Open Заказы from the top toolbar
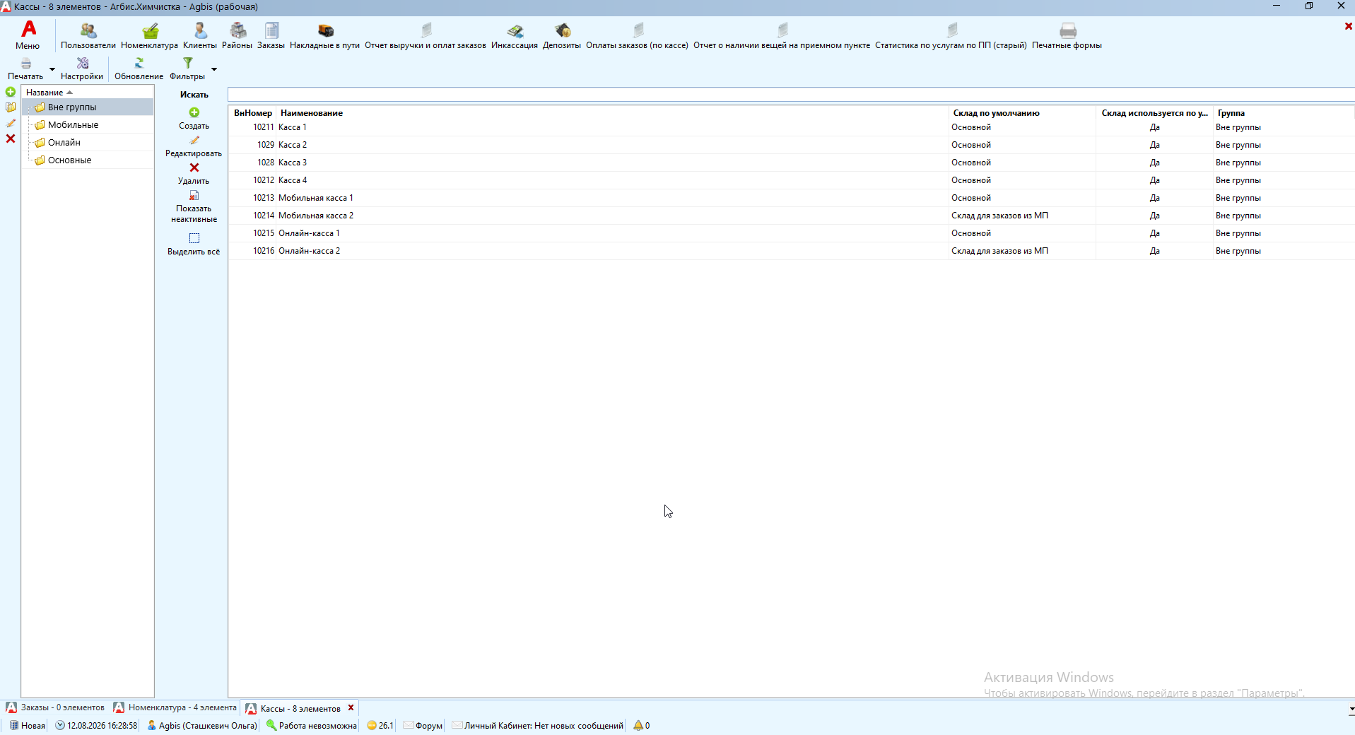Screen dimensions: 1355x735 271,35
